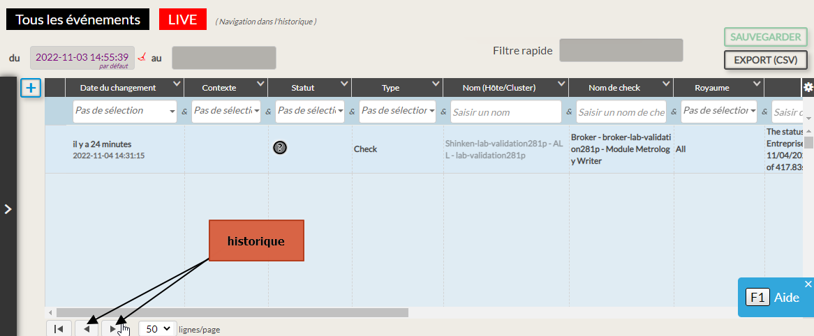Go to previous page of history
This screenshot has height=336, width=814.
(x=87, y=329)
